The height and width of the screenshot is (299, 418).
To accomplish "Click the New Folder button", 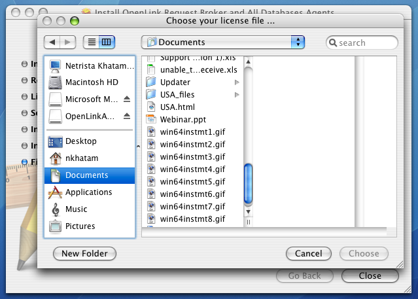I will coord(84,253).
